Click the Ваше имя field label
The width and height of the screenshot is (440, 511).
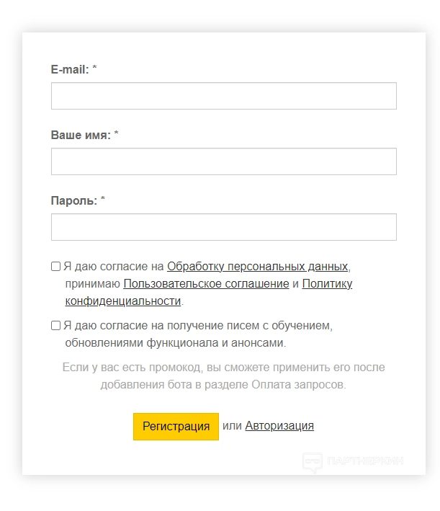[x=81, y=135]
